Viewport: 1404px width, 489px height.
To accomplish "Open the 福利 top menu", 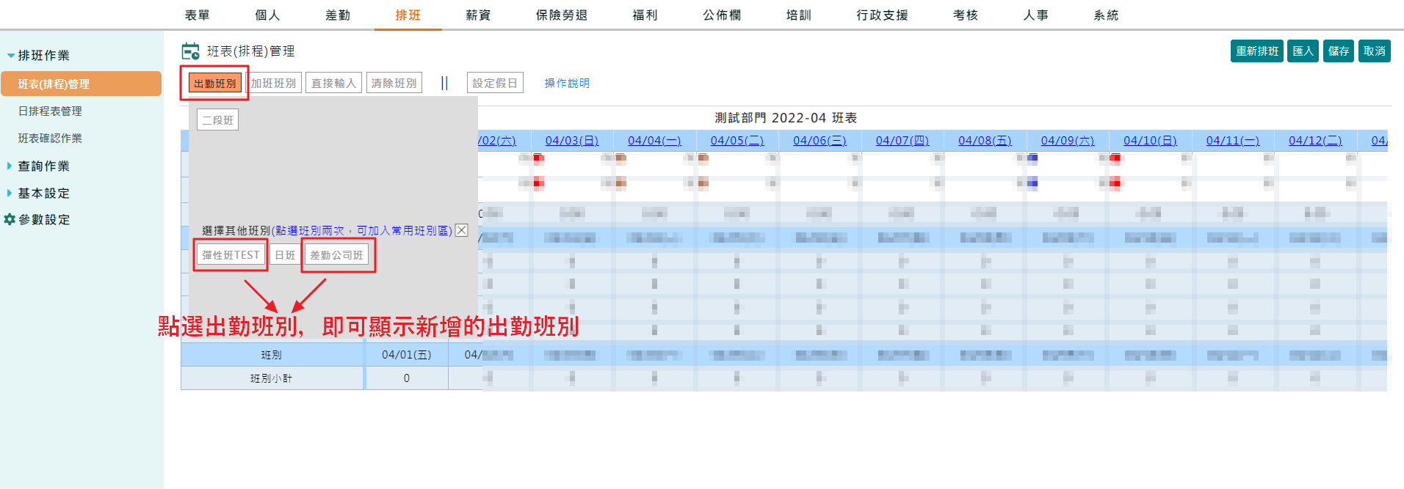I will point(645,15).
